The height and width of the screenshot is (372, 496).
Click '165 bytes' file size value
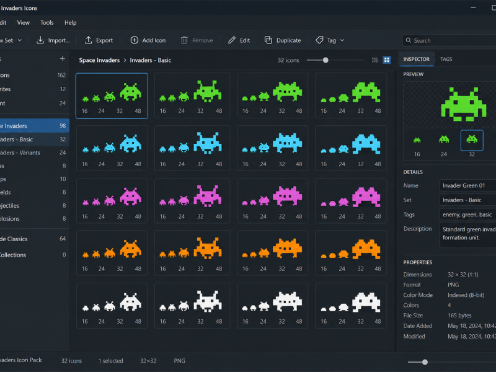(459, 316)
